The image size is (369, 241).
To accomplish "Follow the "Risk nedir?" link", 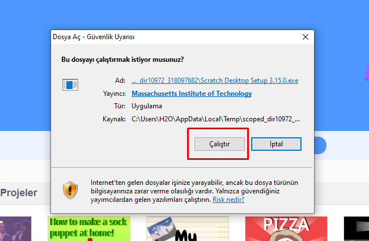I will (x=228, y=200).
